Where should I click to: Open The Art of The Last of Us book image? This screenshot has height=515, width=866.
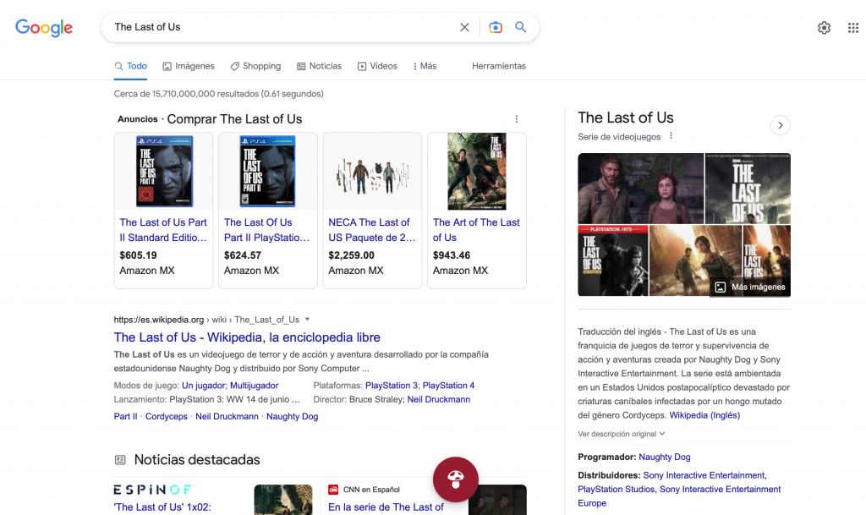(x=477, y=171)
